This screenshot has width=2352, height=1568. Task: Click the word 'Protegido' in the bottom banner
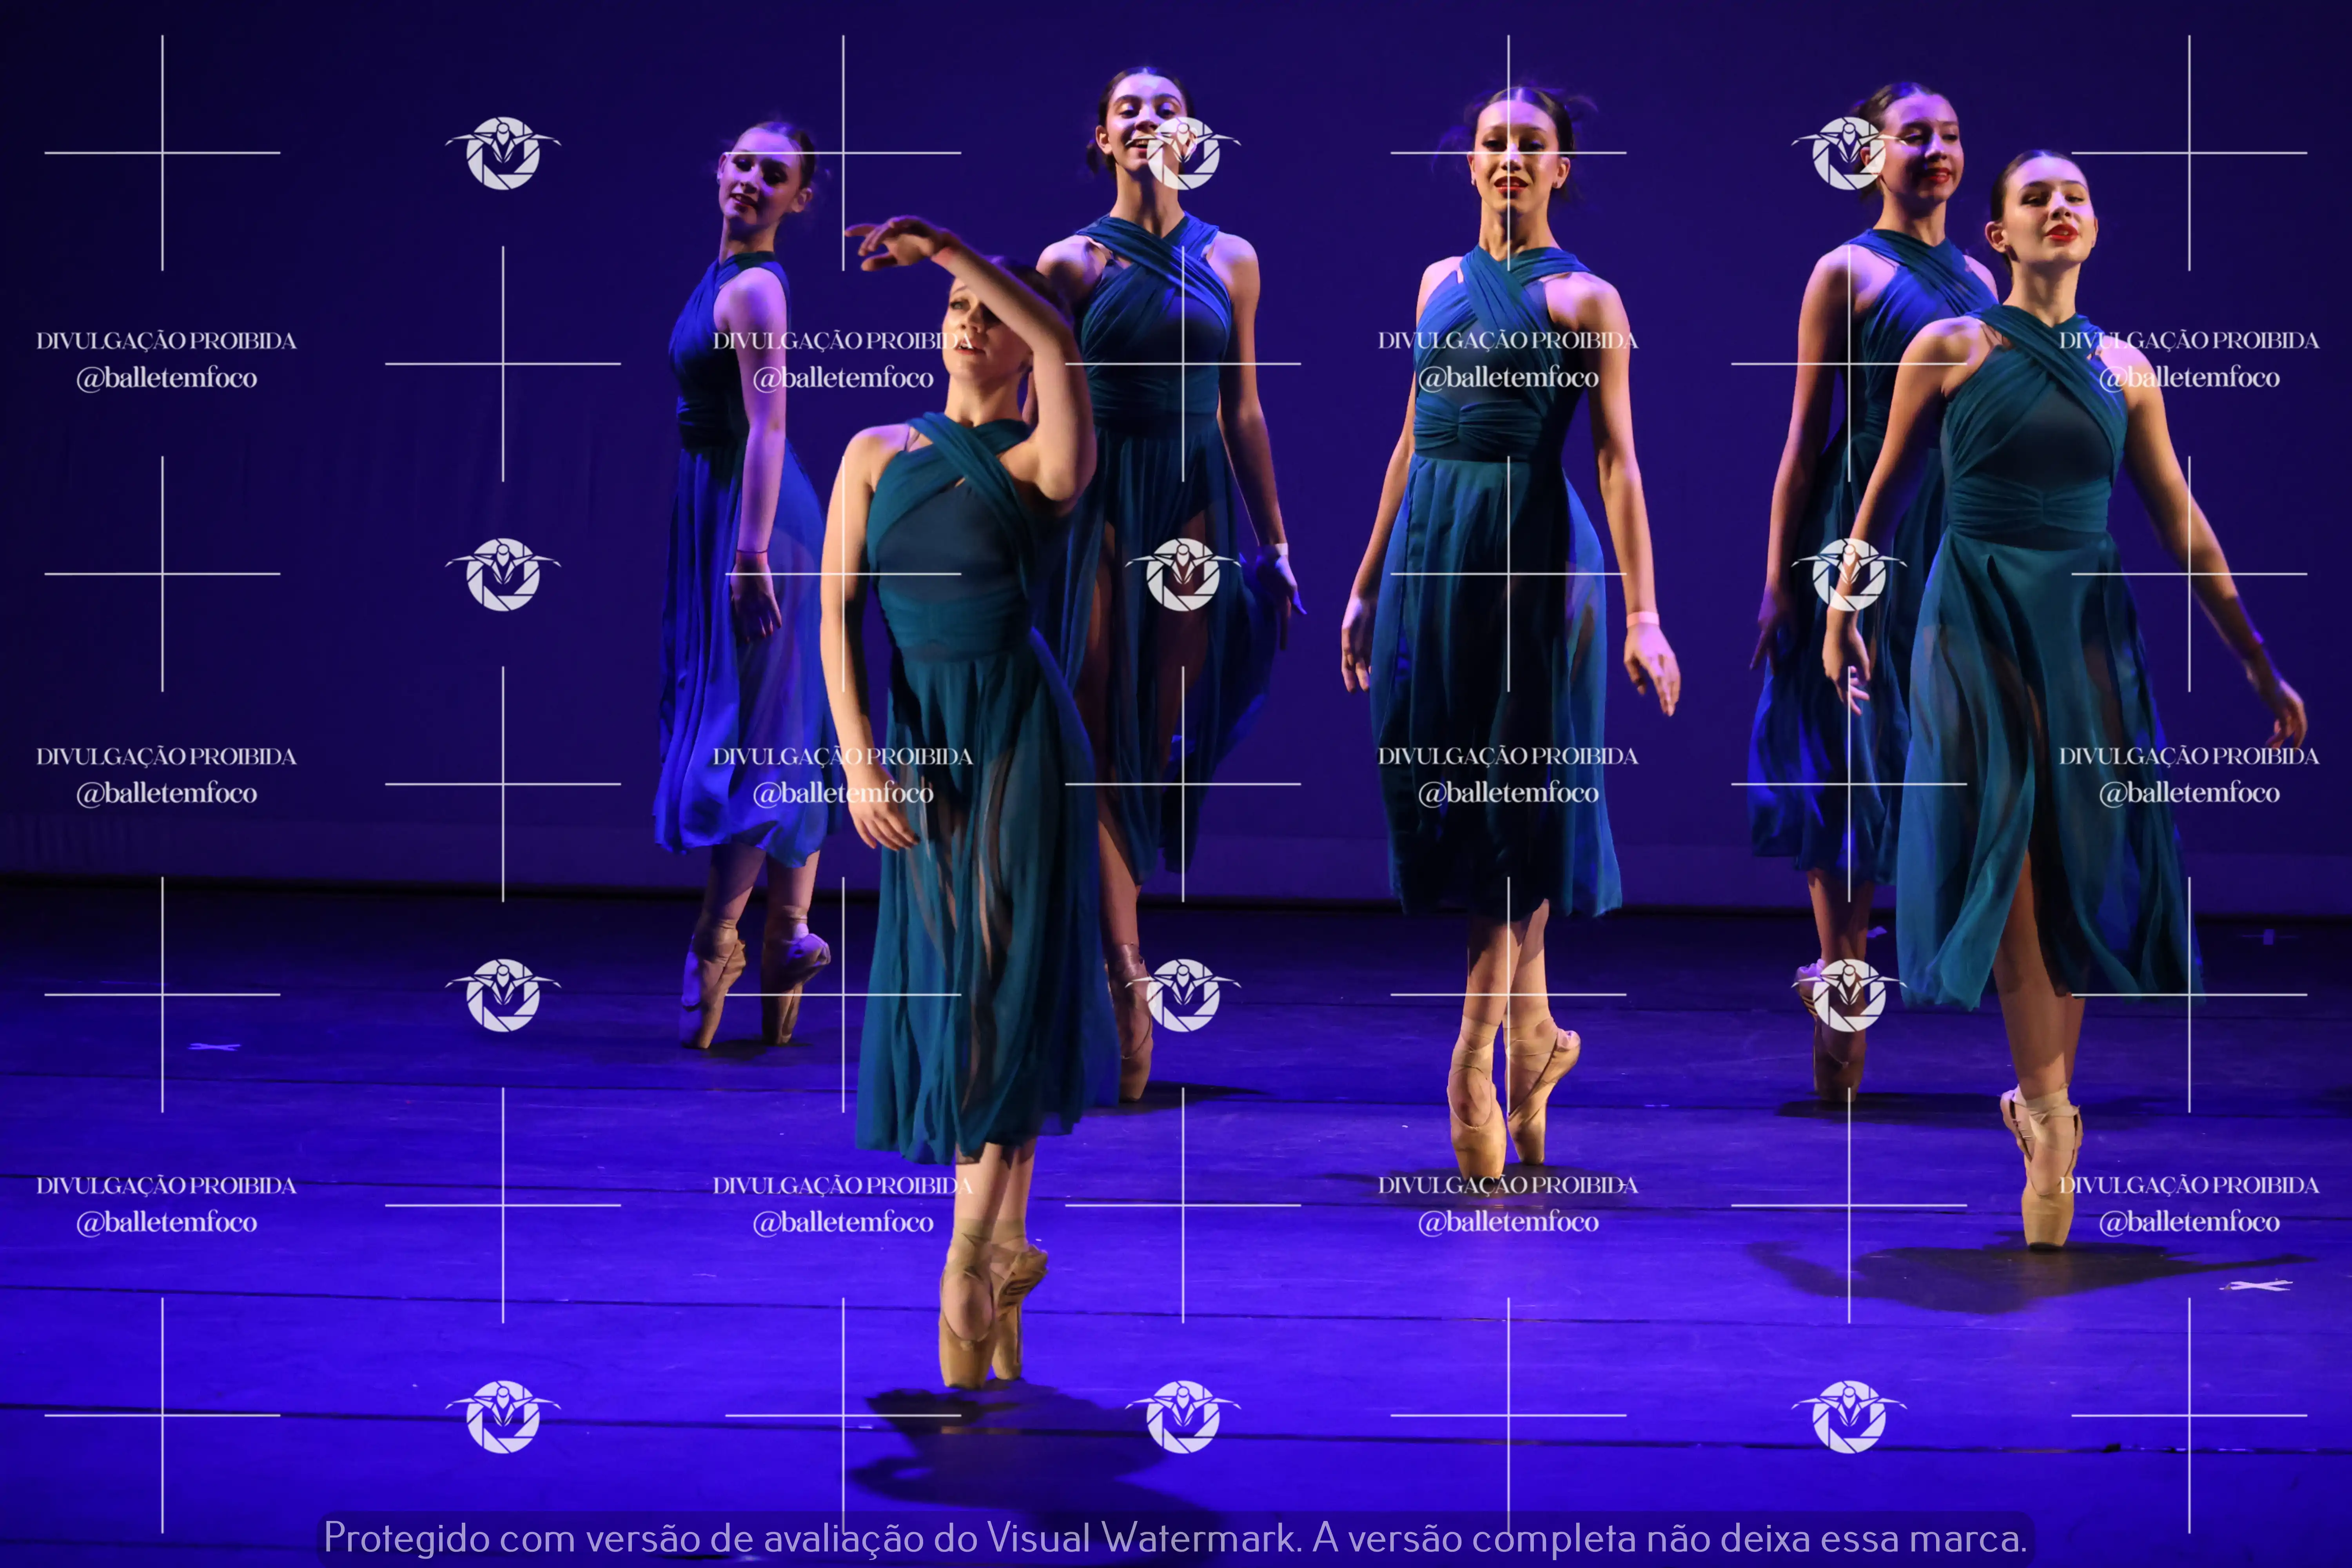tap(406, 1538)
